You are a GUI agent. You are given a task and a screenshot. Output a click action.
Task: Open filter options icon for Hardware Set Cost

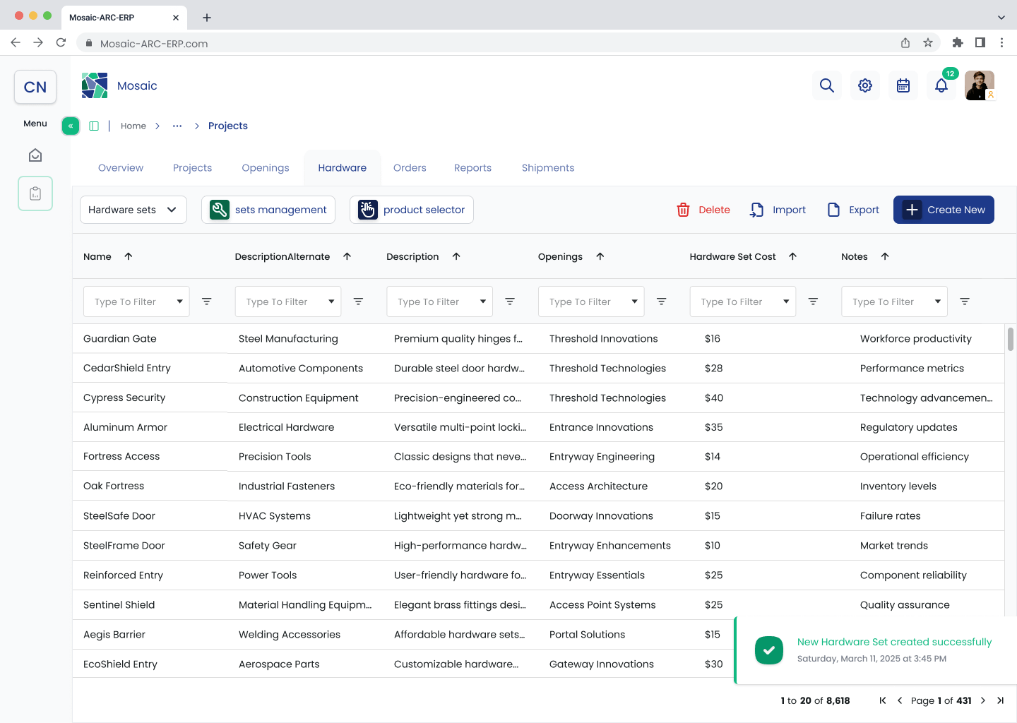(814, 301)
